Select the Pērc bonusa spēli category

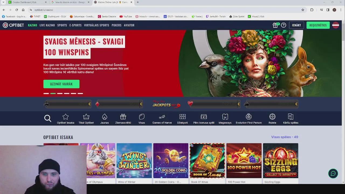point(204,119)
